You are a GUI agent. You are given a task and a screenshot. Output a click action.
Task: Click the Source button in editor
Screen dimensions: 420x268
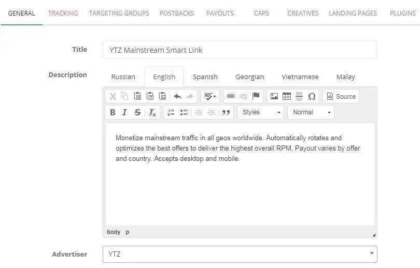[341, 96]
